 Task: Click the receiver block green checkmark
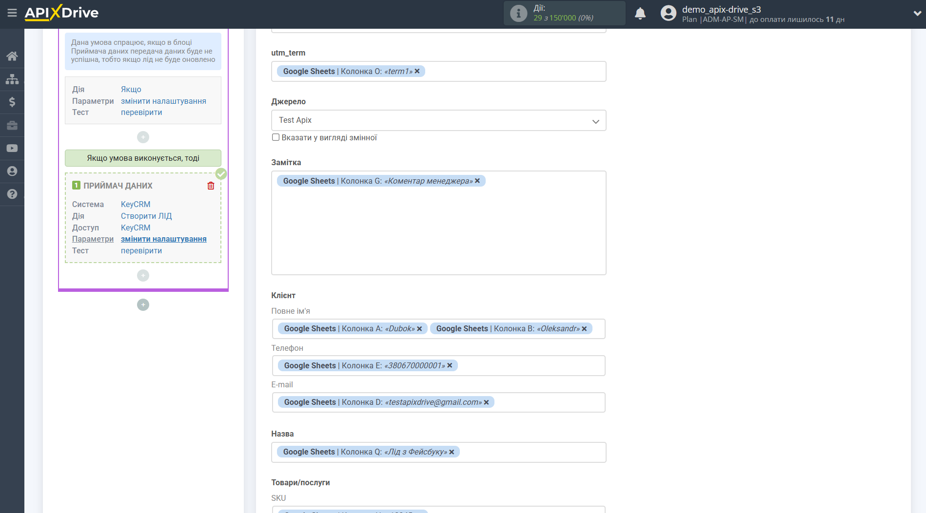tap(221, 174)
